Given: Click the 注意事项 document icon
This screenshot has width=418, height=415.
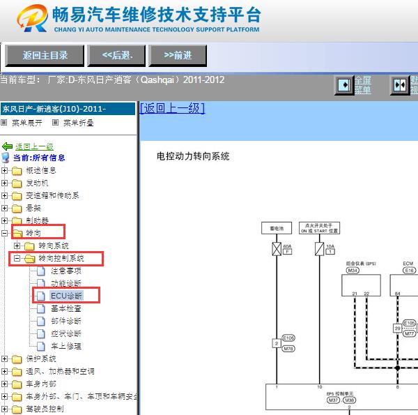Looking at the screenshot, I should tap(41, 271).
